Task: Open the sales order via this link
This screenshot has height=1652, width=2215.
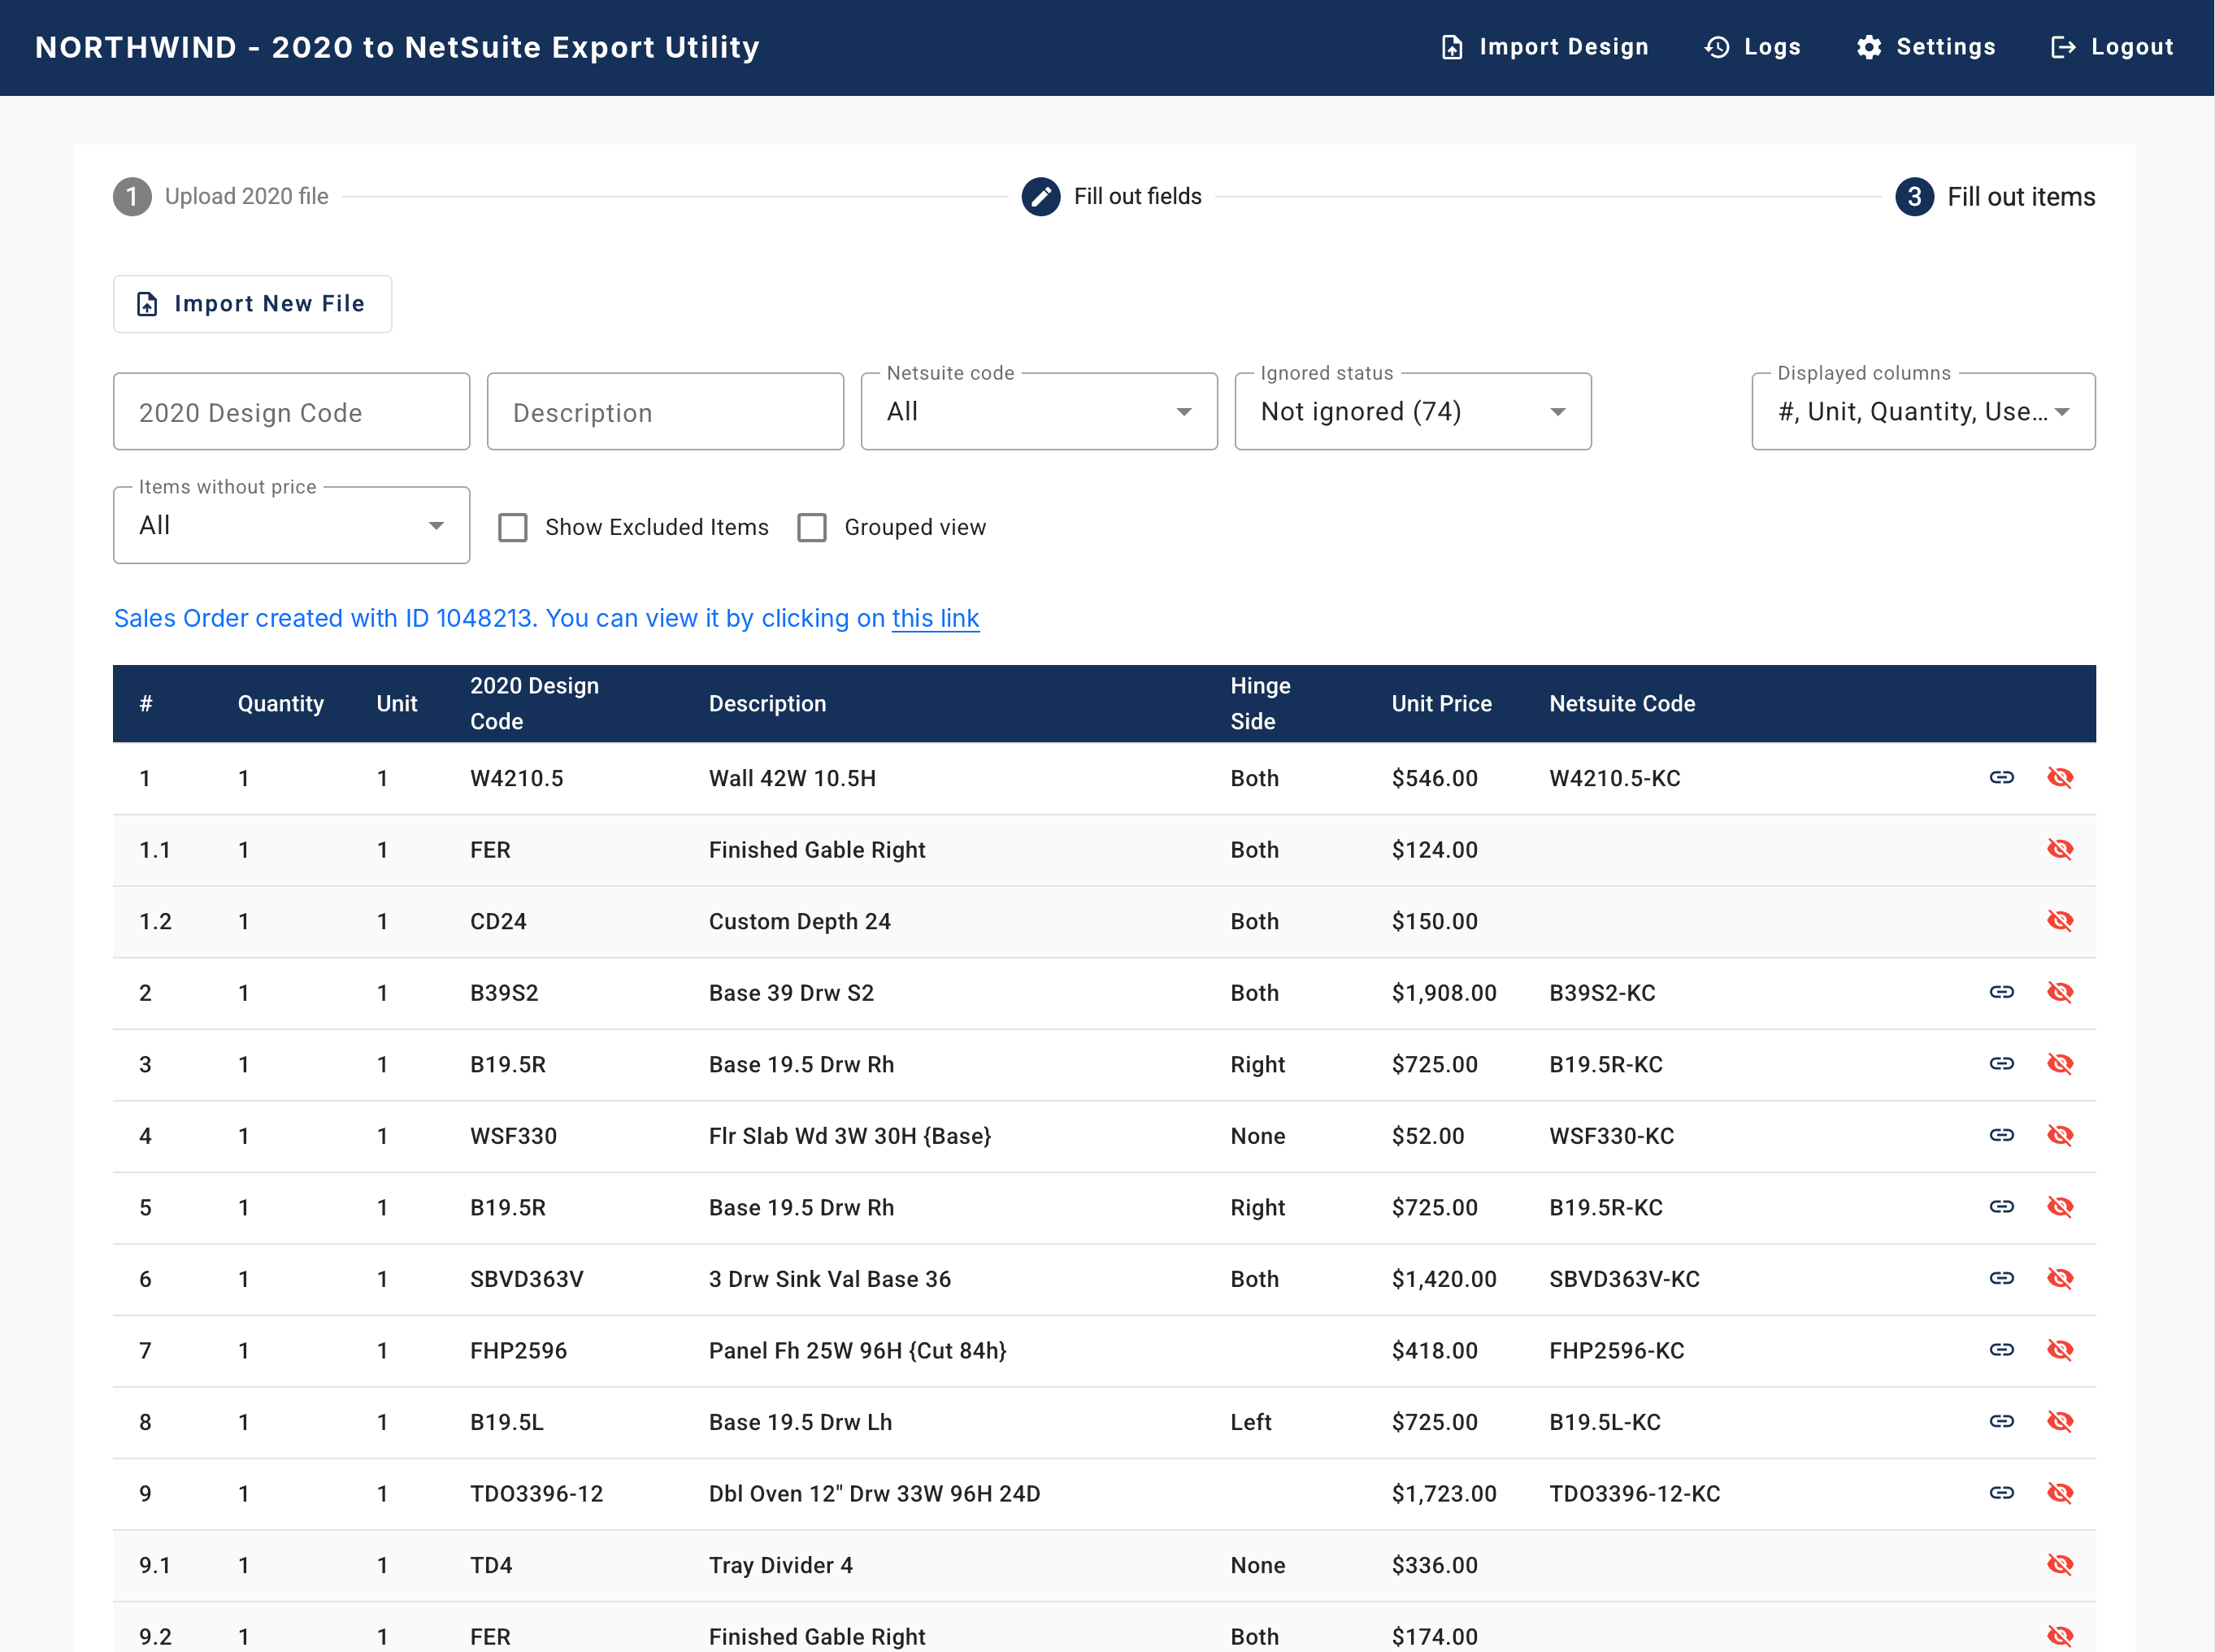Action: (x=935, y=618)
